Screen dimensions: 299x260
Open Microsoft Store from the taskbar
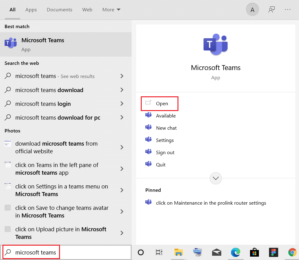coord(254,252)
